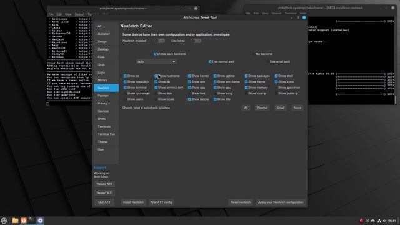Uncheck Show resolution checkbox
400x225 pixels.
[x=125, y=82]
